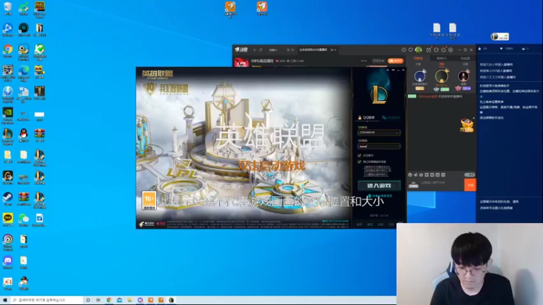Viewport: 543px width, 305px height.
Task: Click the back arrow in Douyu window
Action: point(255,49)
